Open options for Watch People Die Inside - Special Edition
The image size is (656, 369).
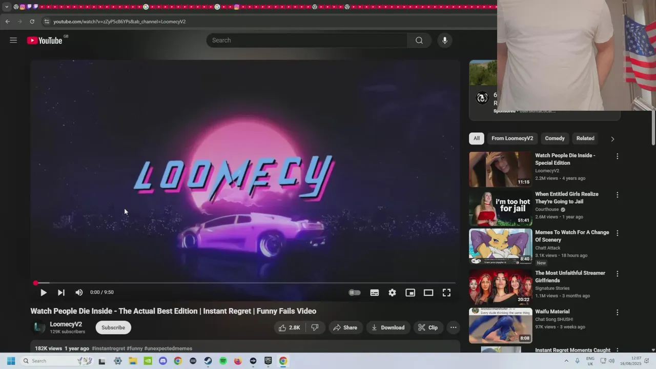pyautogui.click(x=617, y=156)
